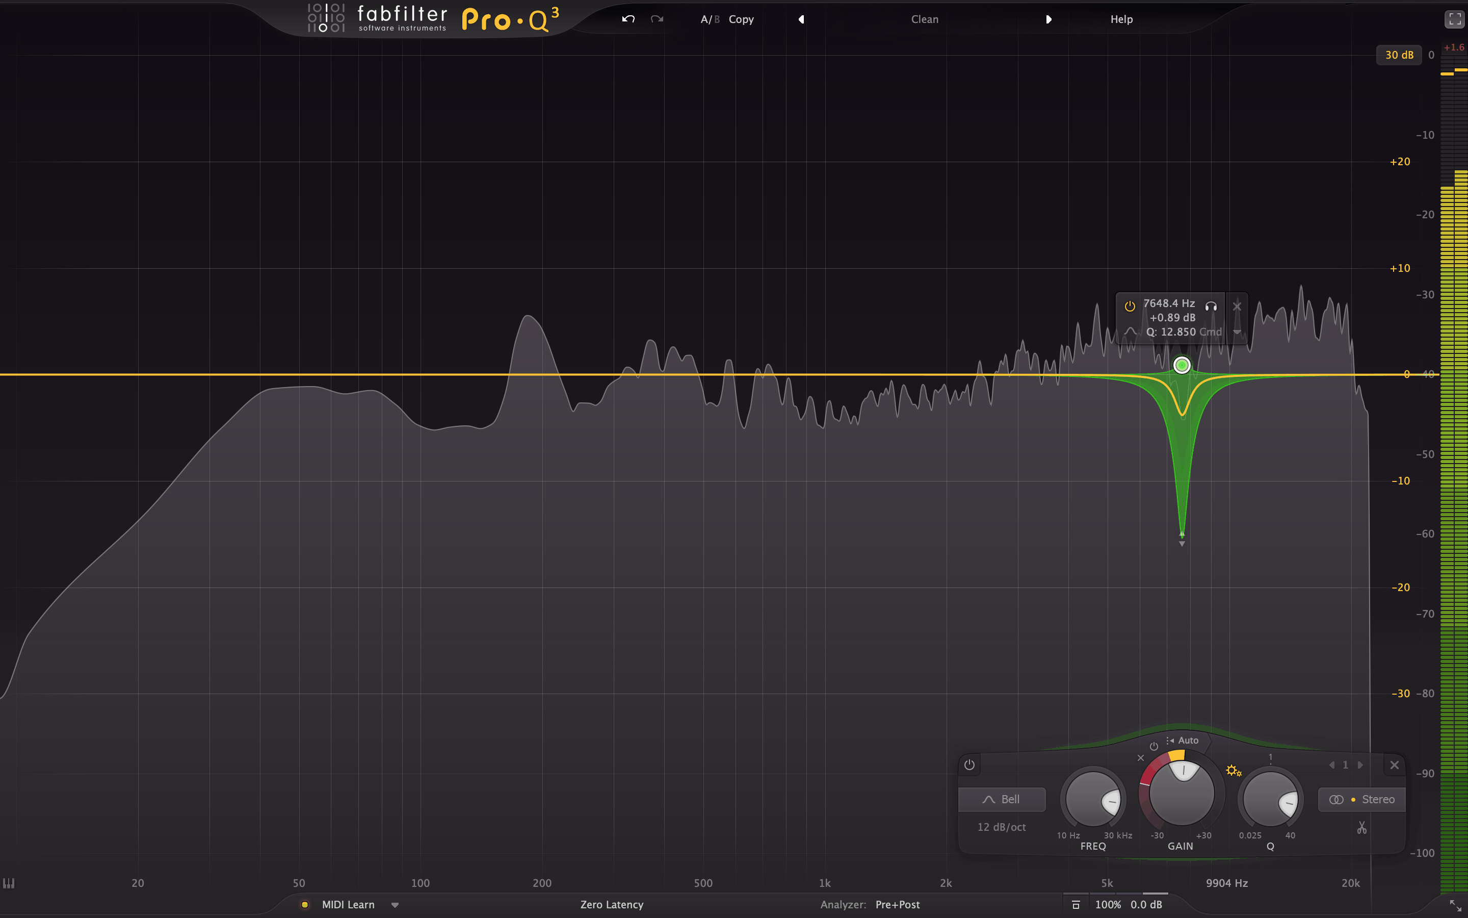Click the Copy button

741,19
